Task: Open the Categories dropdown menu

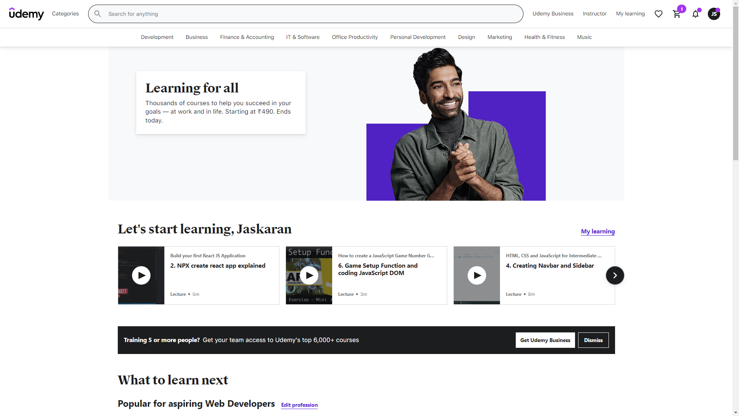Action: [65, 14]
